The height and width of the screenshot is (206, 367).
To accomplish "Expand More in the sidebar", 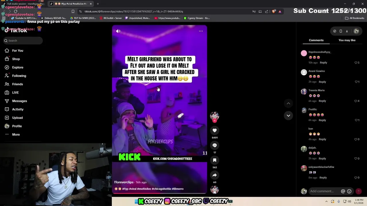I will pyautogui.click(x=16, y=134).
